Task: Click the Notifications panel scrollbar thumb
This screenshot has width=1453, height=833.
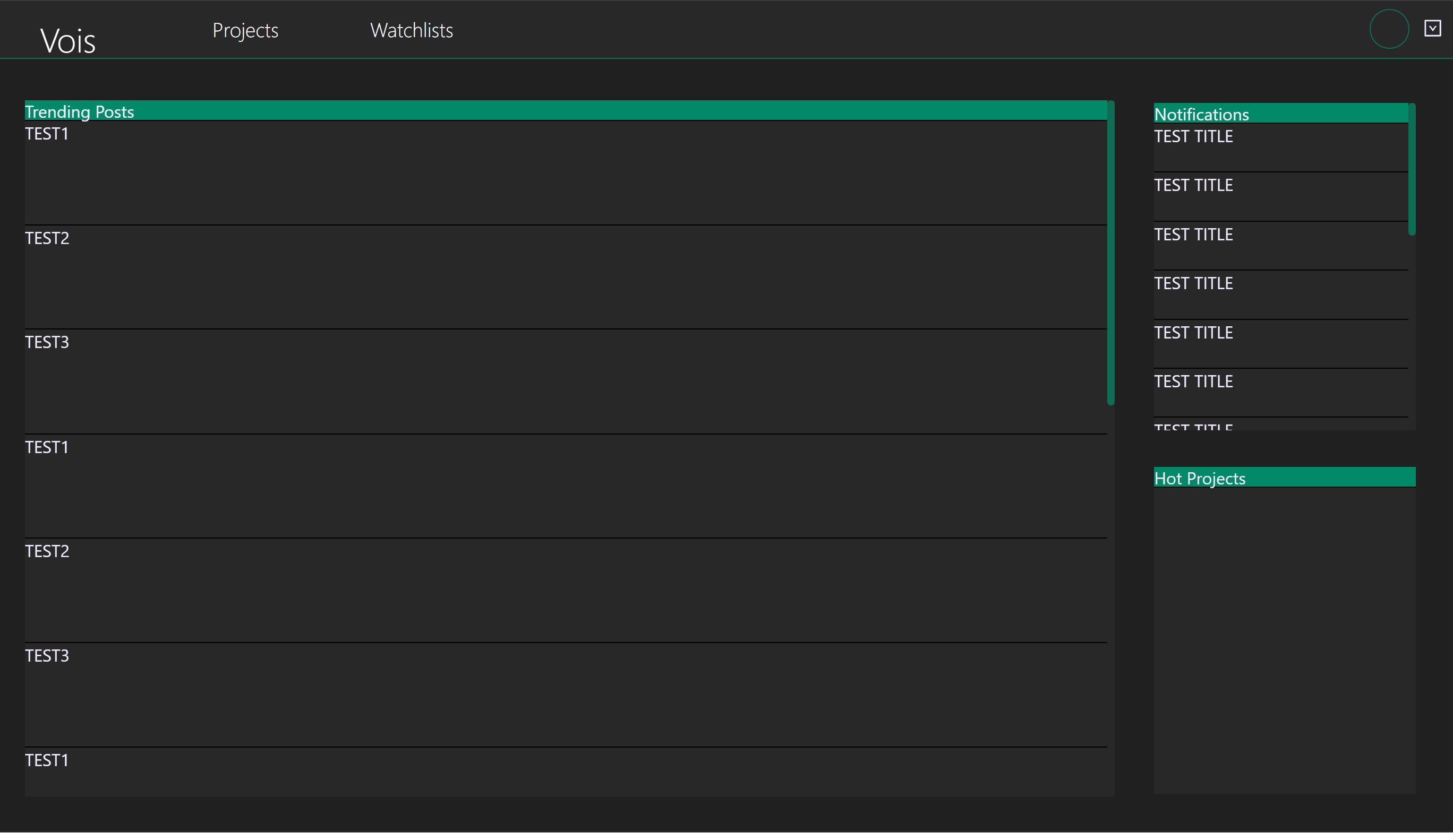Action: [1411, 169]
